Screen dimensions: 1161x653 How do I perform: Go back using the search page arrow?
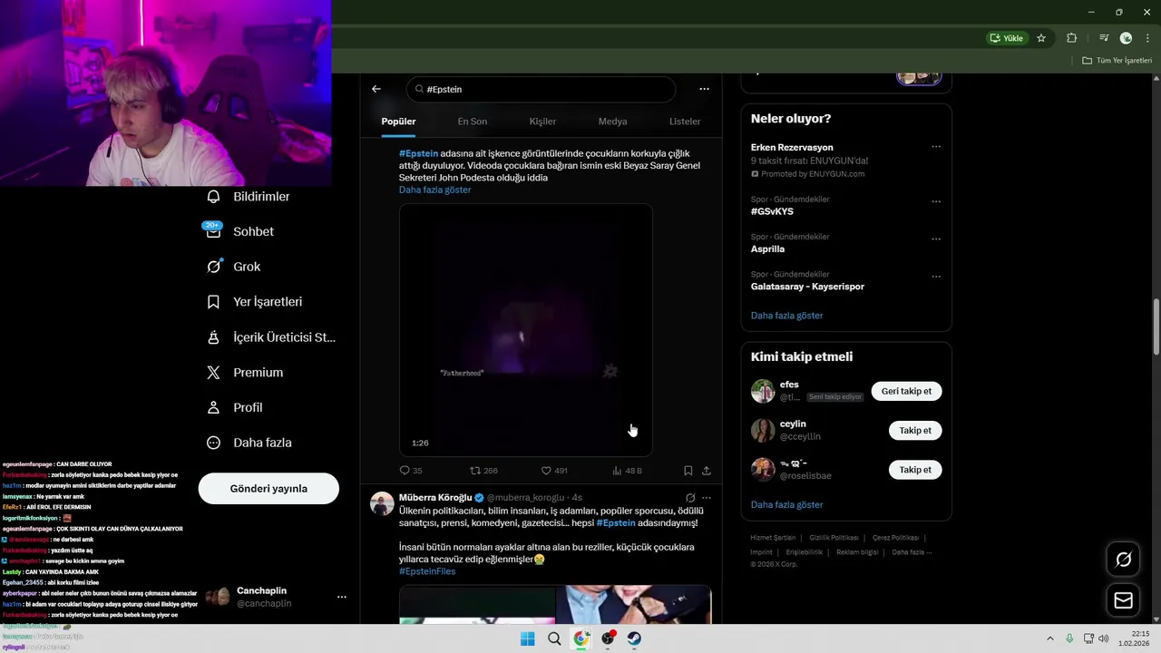coord(376,89)
